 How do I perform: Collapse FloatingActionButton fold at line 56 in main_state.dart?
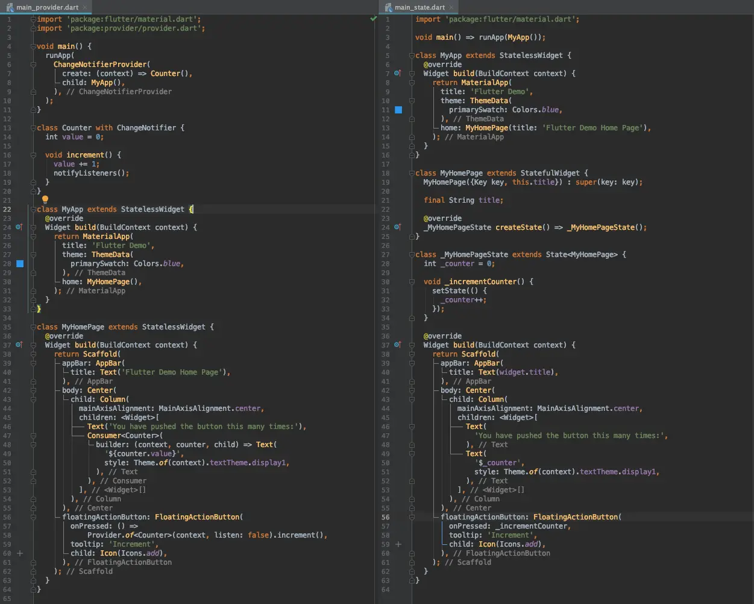point(412,517)
